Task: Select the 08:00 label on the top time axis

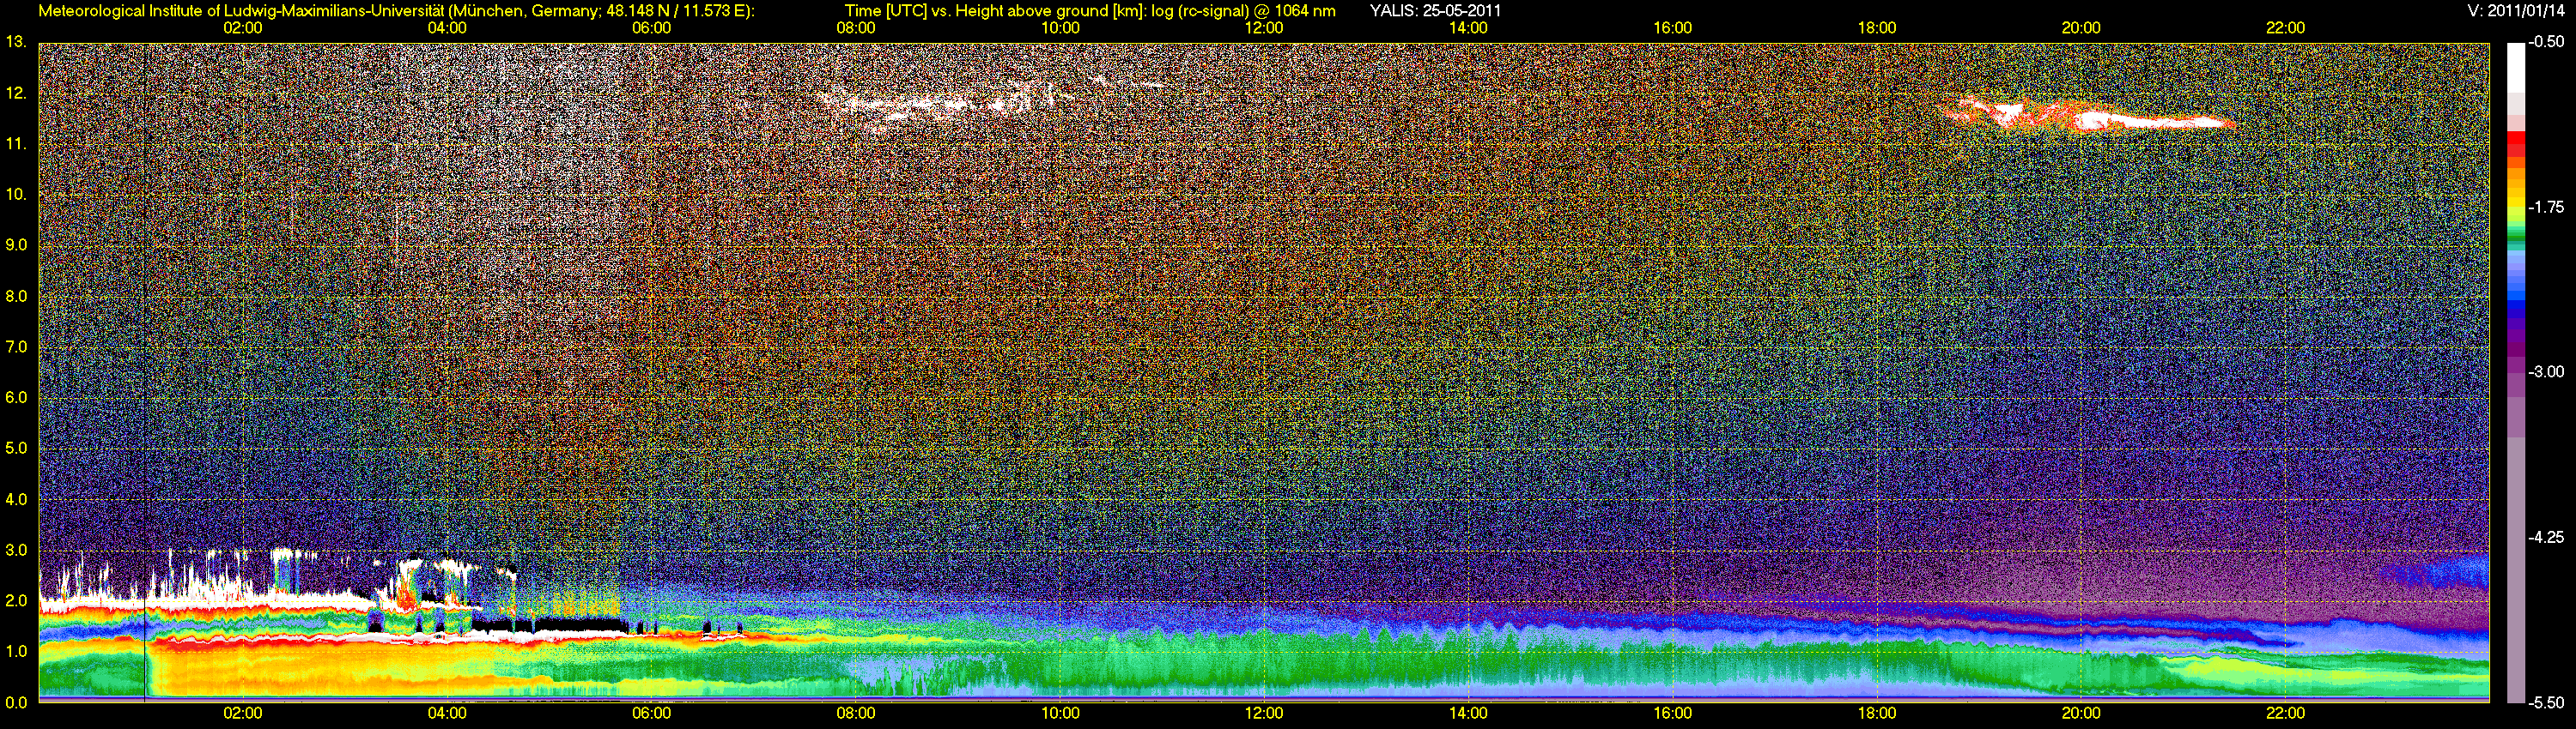Action: point(856,28)
